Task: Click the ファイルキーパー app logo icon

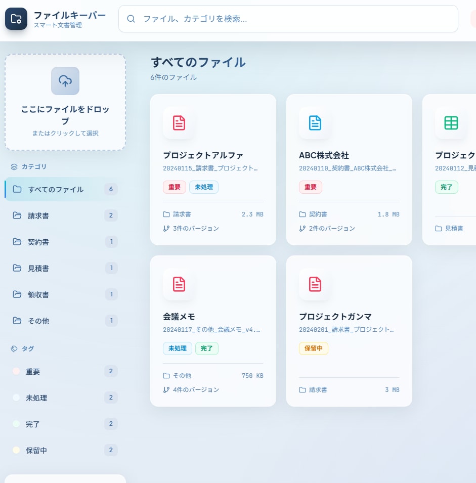Action: (16, 18)
